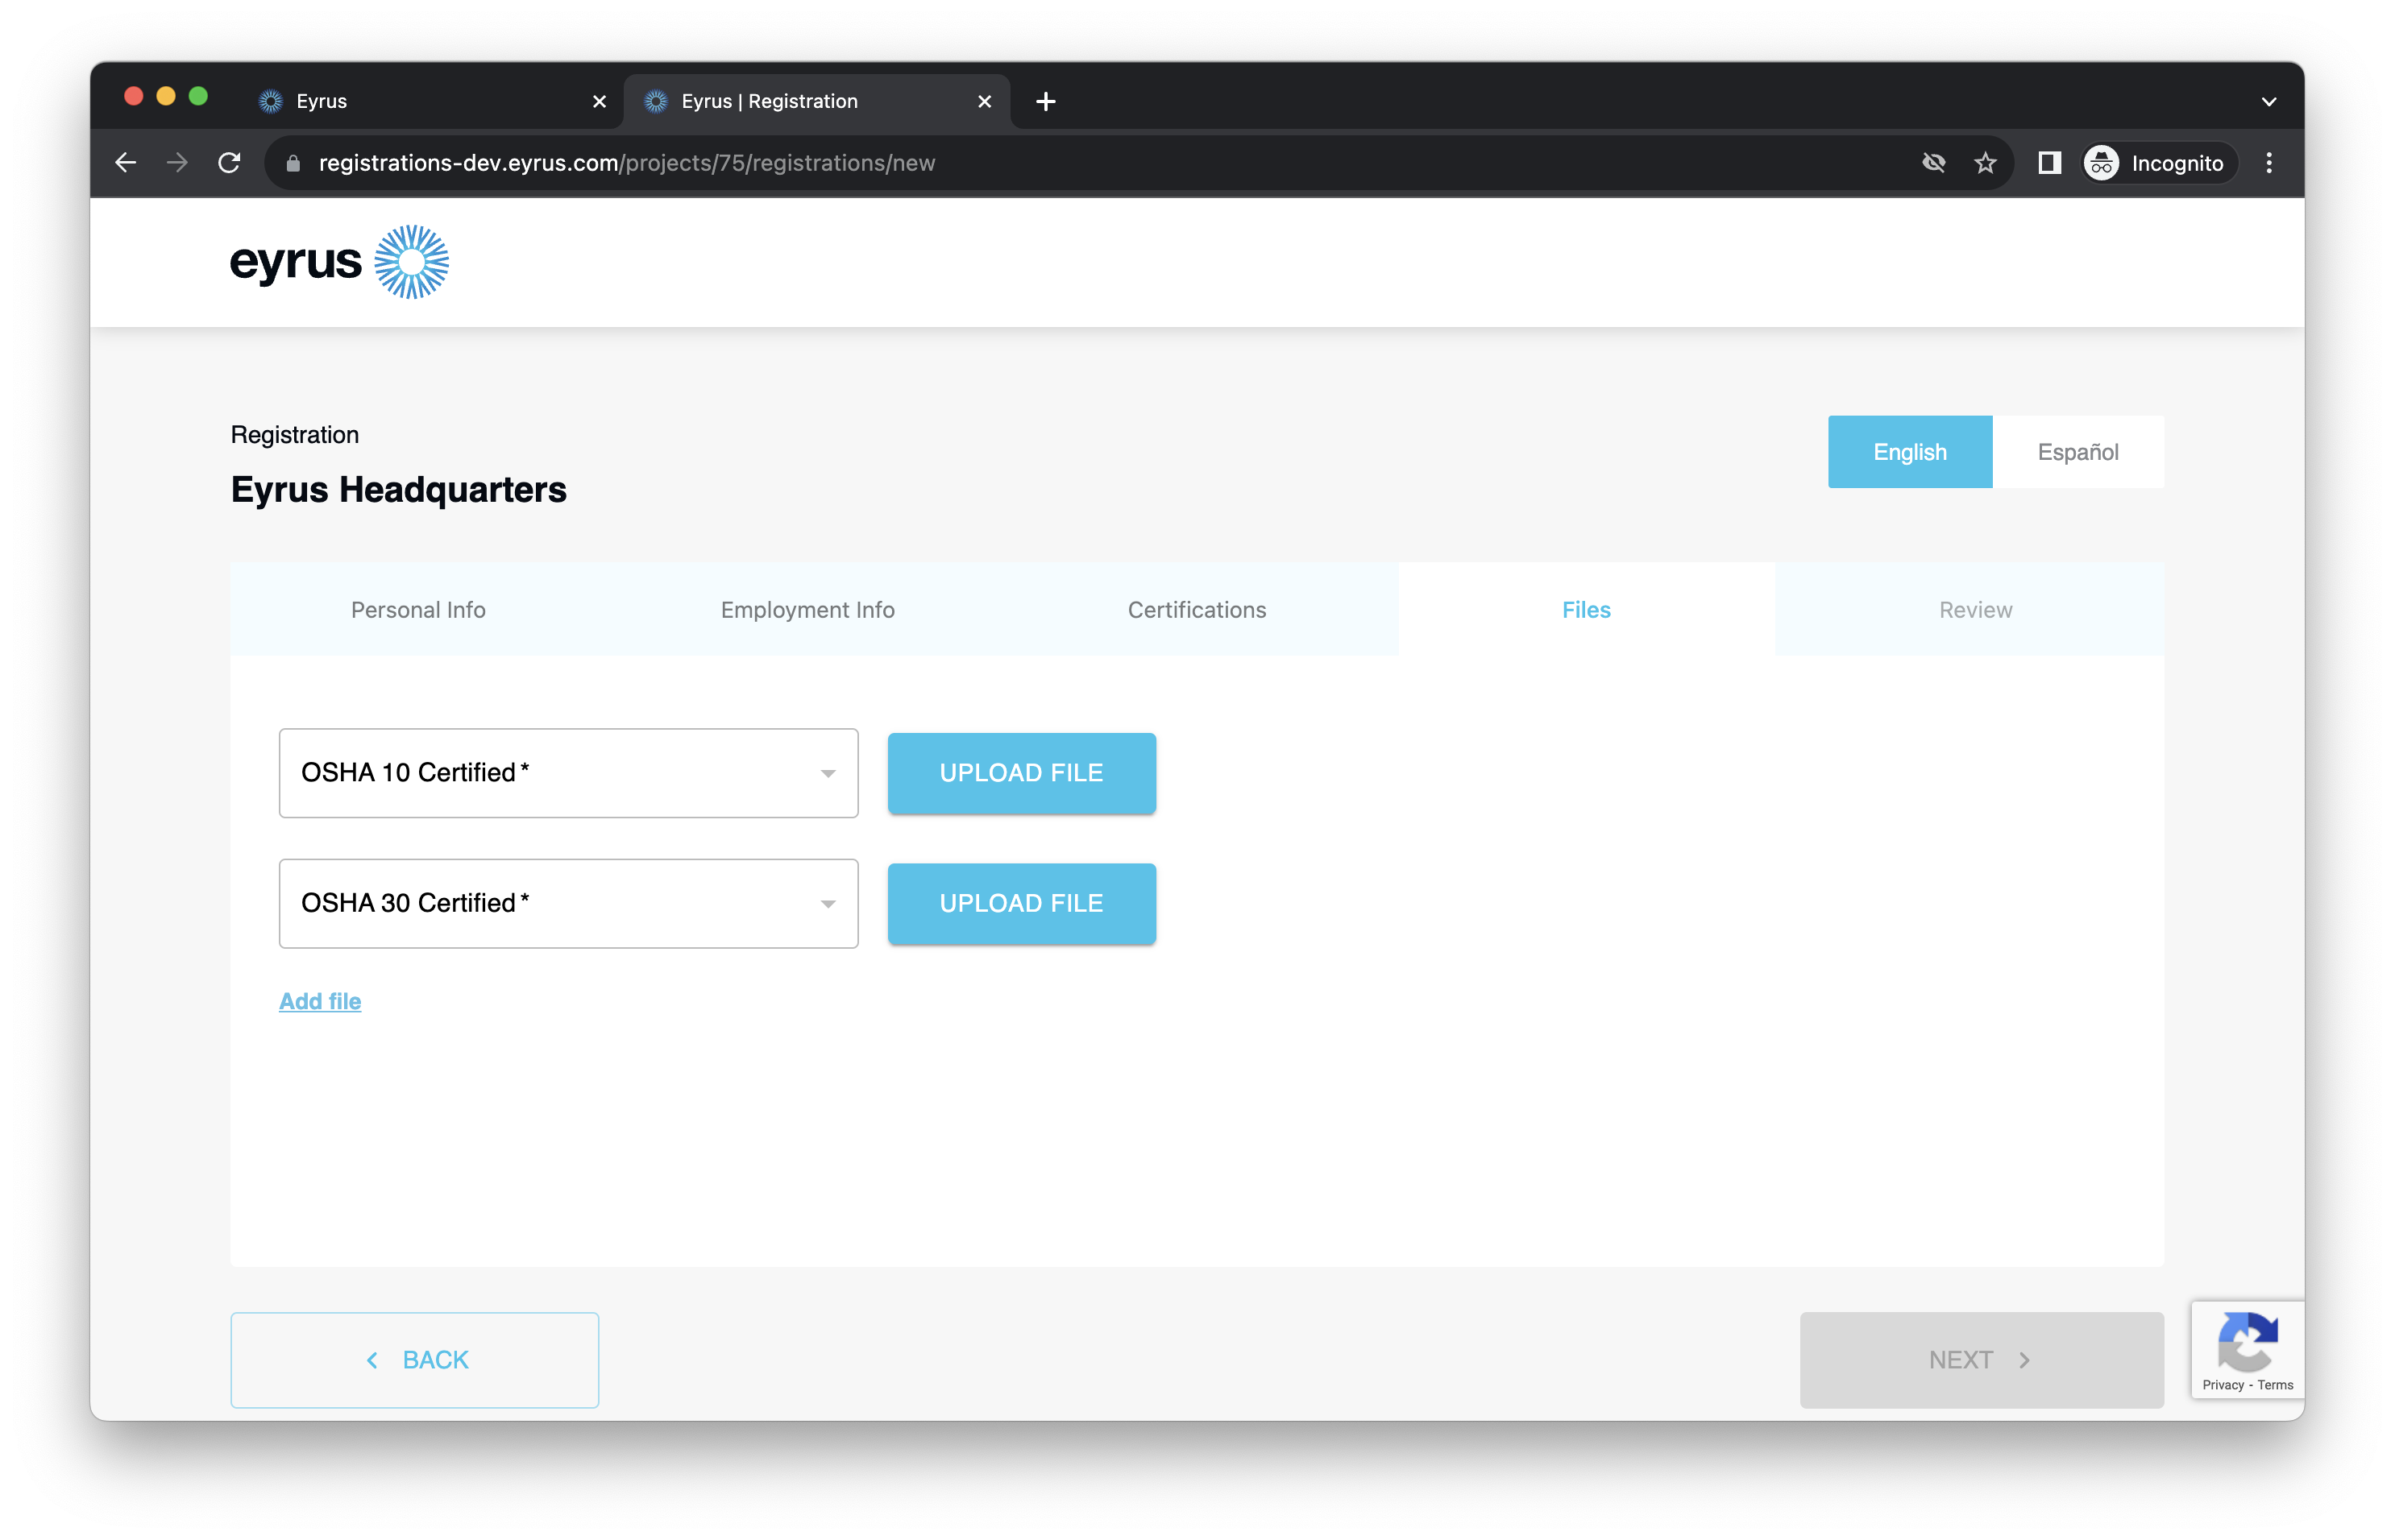2395x1540 pixels.
Task: Reload the registration page
Action: [x=229, y=163]
